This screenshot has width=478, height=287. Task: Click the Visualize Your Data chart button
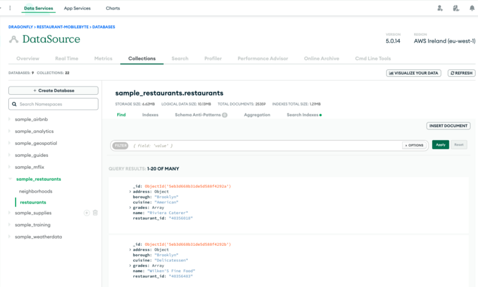point(414,73)
